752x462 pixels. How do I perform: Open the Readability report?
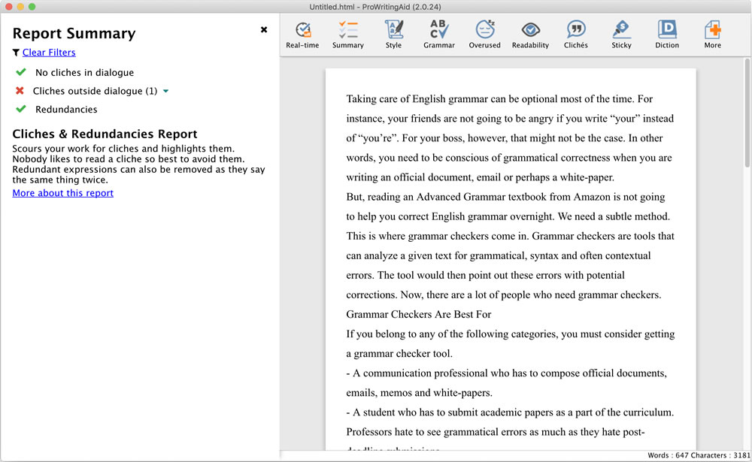tap(530, 35)
